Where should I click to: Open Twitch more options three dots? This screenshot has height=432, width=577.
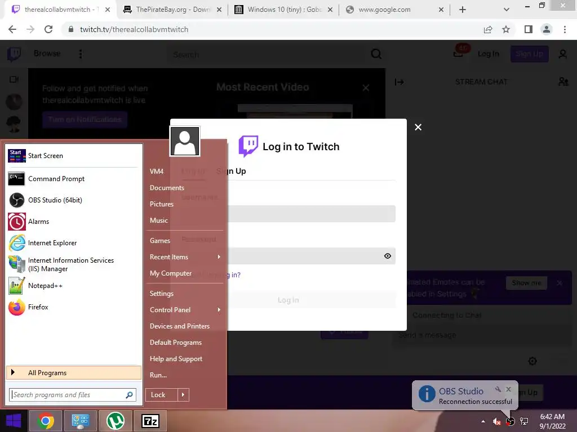click(x=81, y=54)
